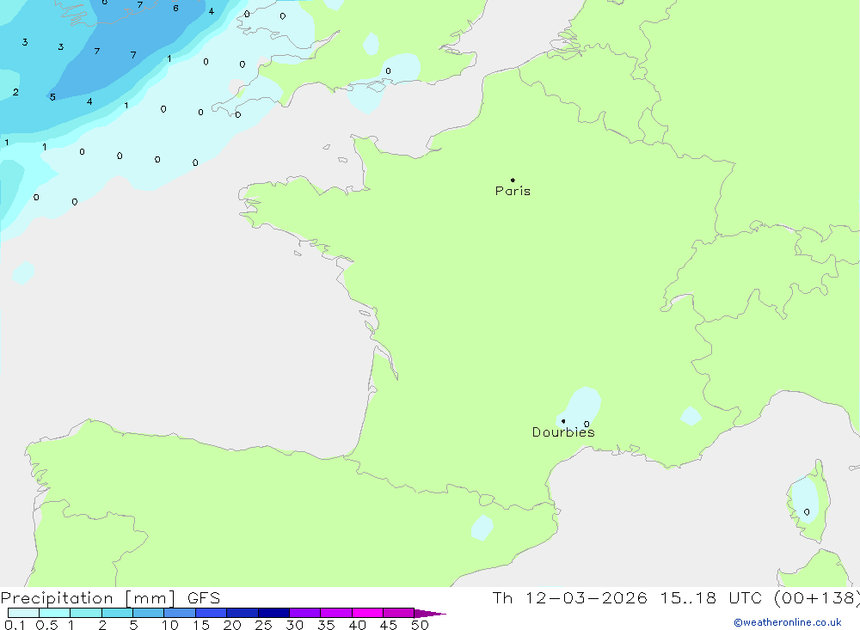This screenshot has width=860, height=630.
Task: Click the legend label '50'
Action: [420, 625]
